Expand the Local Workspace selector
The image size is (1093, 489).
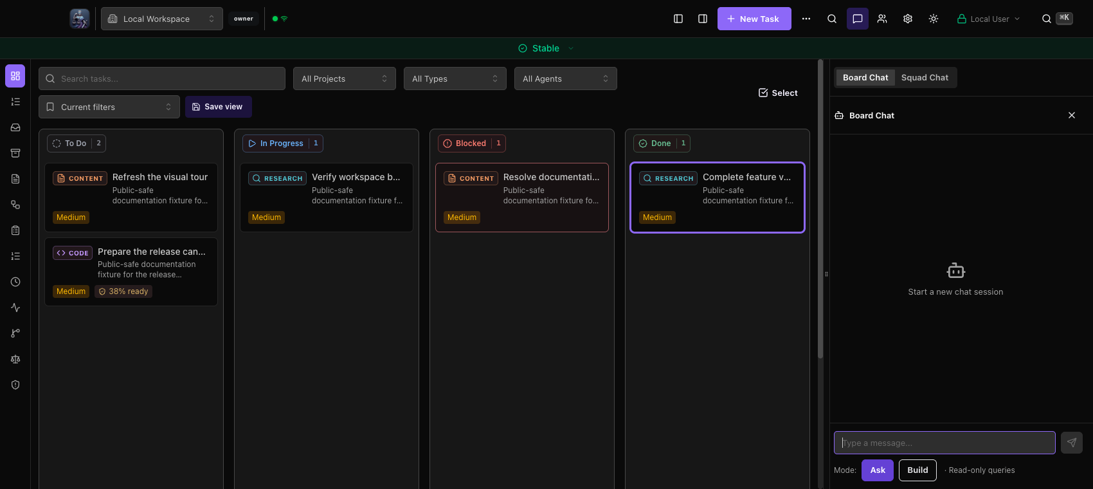point(162,19)
